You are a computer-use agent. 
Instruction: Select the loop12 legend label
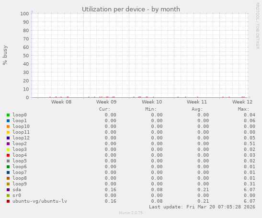[x=21, y=138]
